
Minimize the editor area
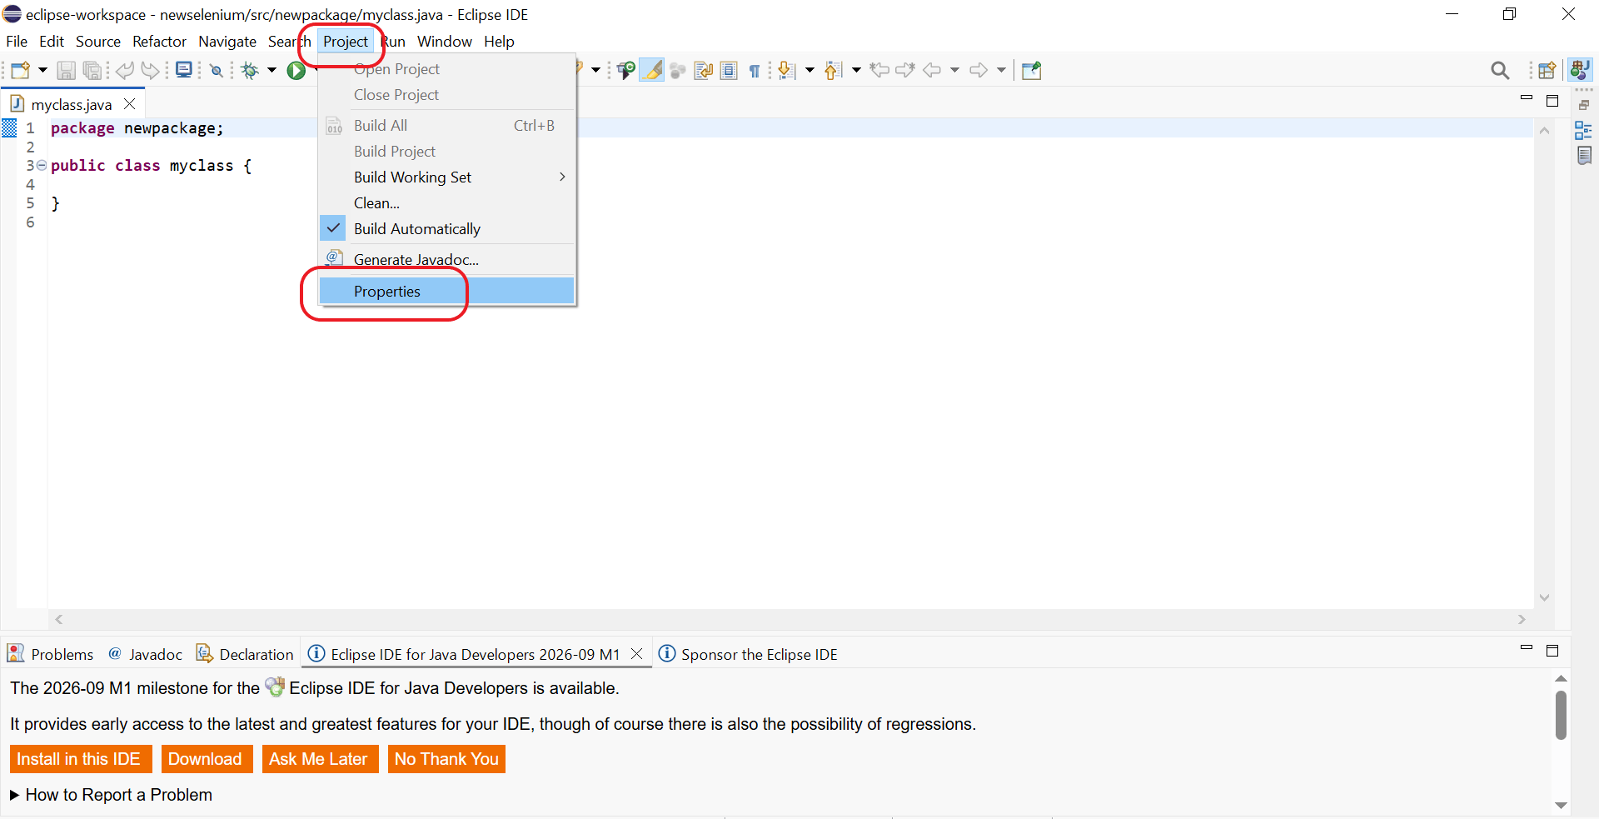tap(1527, 98)
